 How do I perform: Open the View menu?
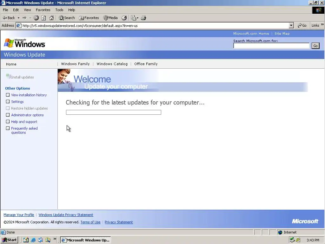click(27, 10)
